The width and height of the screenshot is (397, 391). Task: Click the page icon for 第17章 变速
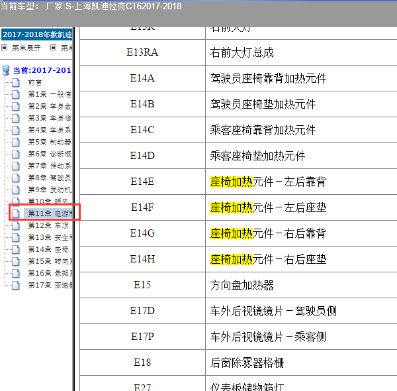pos(16,285)
